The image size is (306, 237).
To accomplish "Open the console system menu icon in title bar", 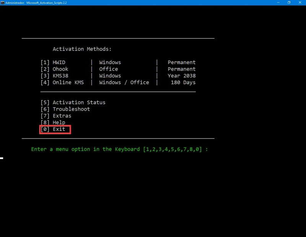I will (x=2, y=3).
